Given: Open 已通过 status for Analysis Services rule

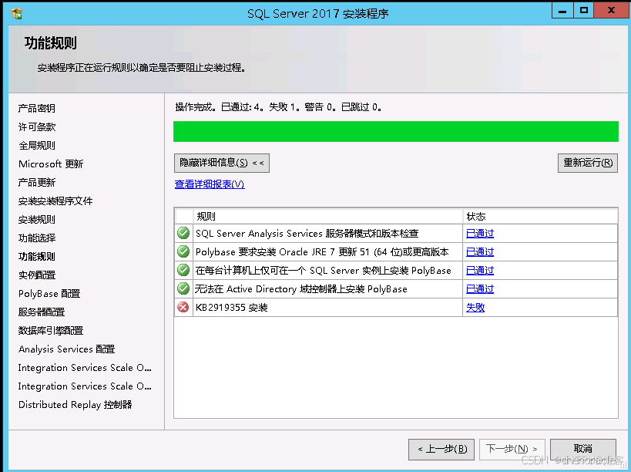Looking at the screenshot, I should click(x=480, y=233).
